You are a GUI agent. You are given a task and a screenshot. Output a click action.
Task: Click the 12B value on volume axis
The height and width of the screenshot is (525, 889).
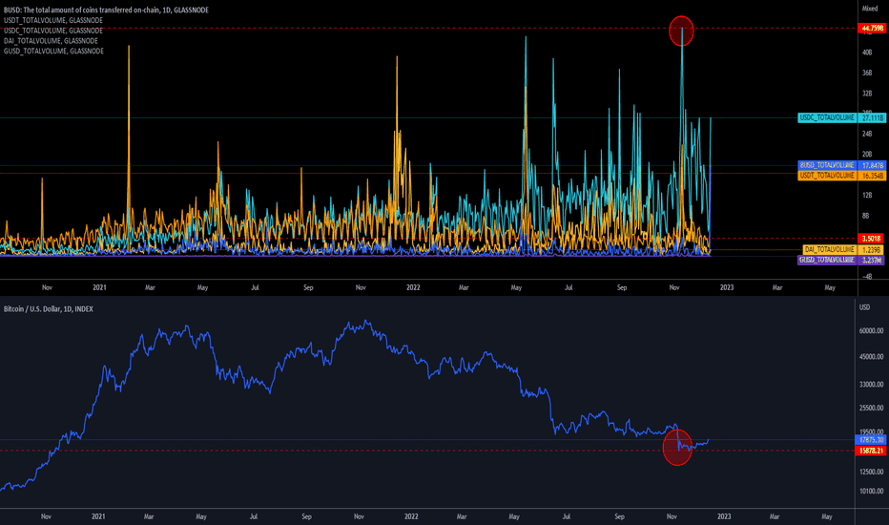tap(867, 196)
